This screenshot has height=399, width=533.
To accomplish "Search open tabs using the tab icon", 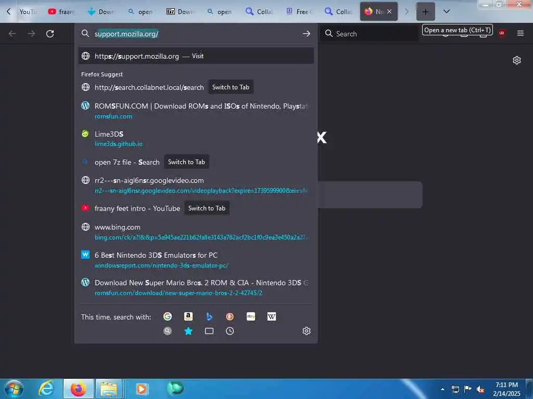I will tap(209, 331).
